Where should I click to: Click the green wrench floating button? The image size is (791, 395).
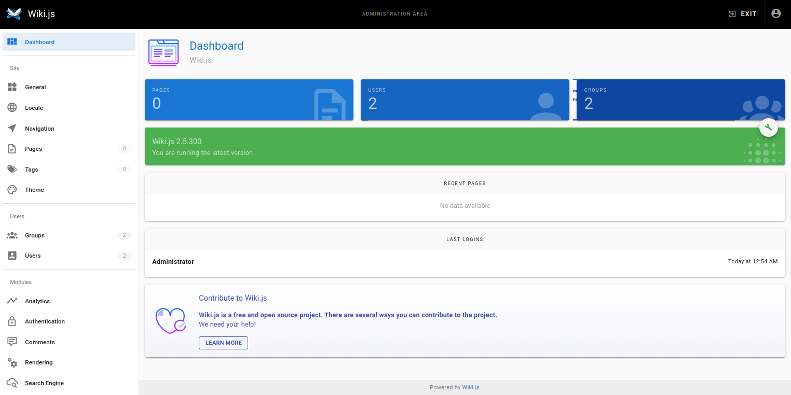768,128
